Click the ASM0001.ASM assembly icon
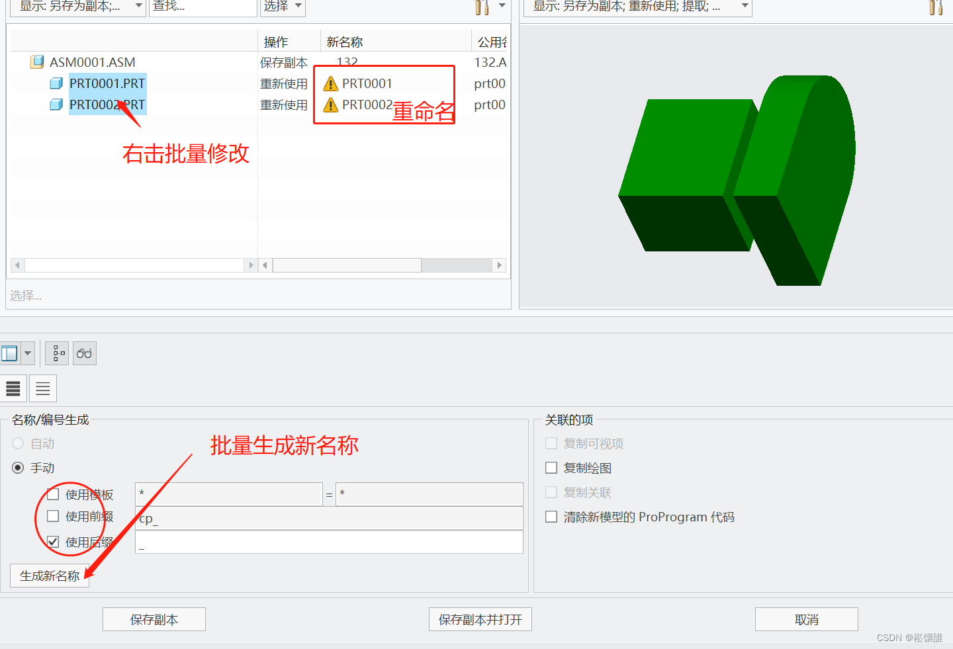 (x=37, y=62)
